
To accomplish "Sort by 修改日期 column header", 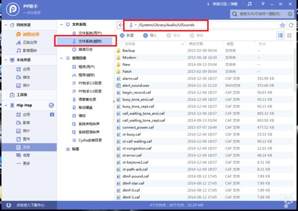I will tap(196, 44).
